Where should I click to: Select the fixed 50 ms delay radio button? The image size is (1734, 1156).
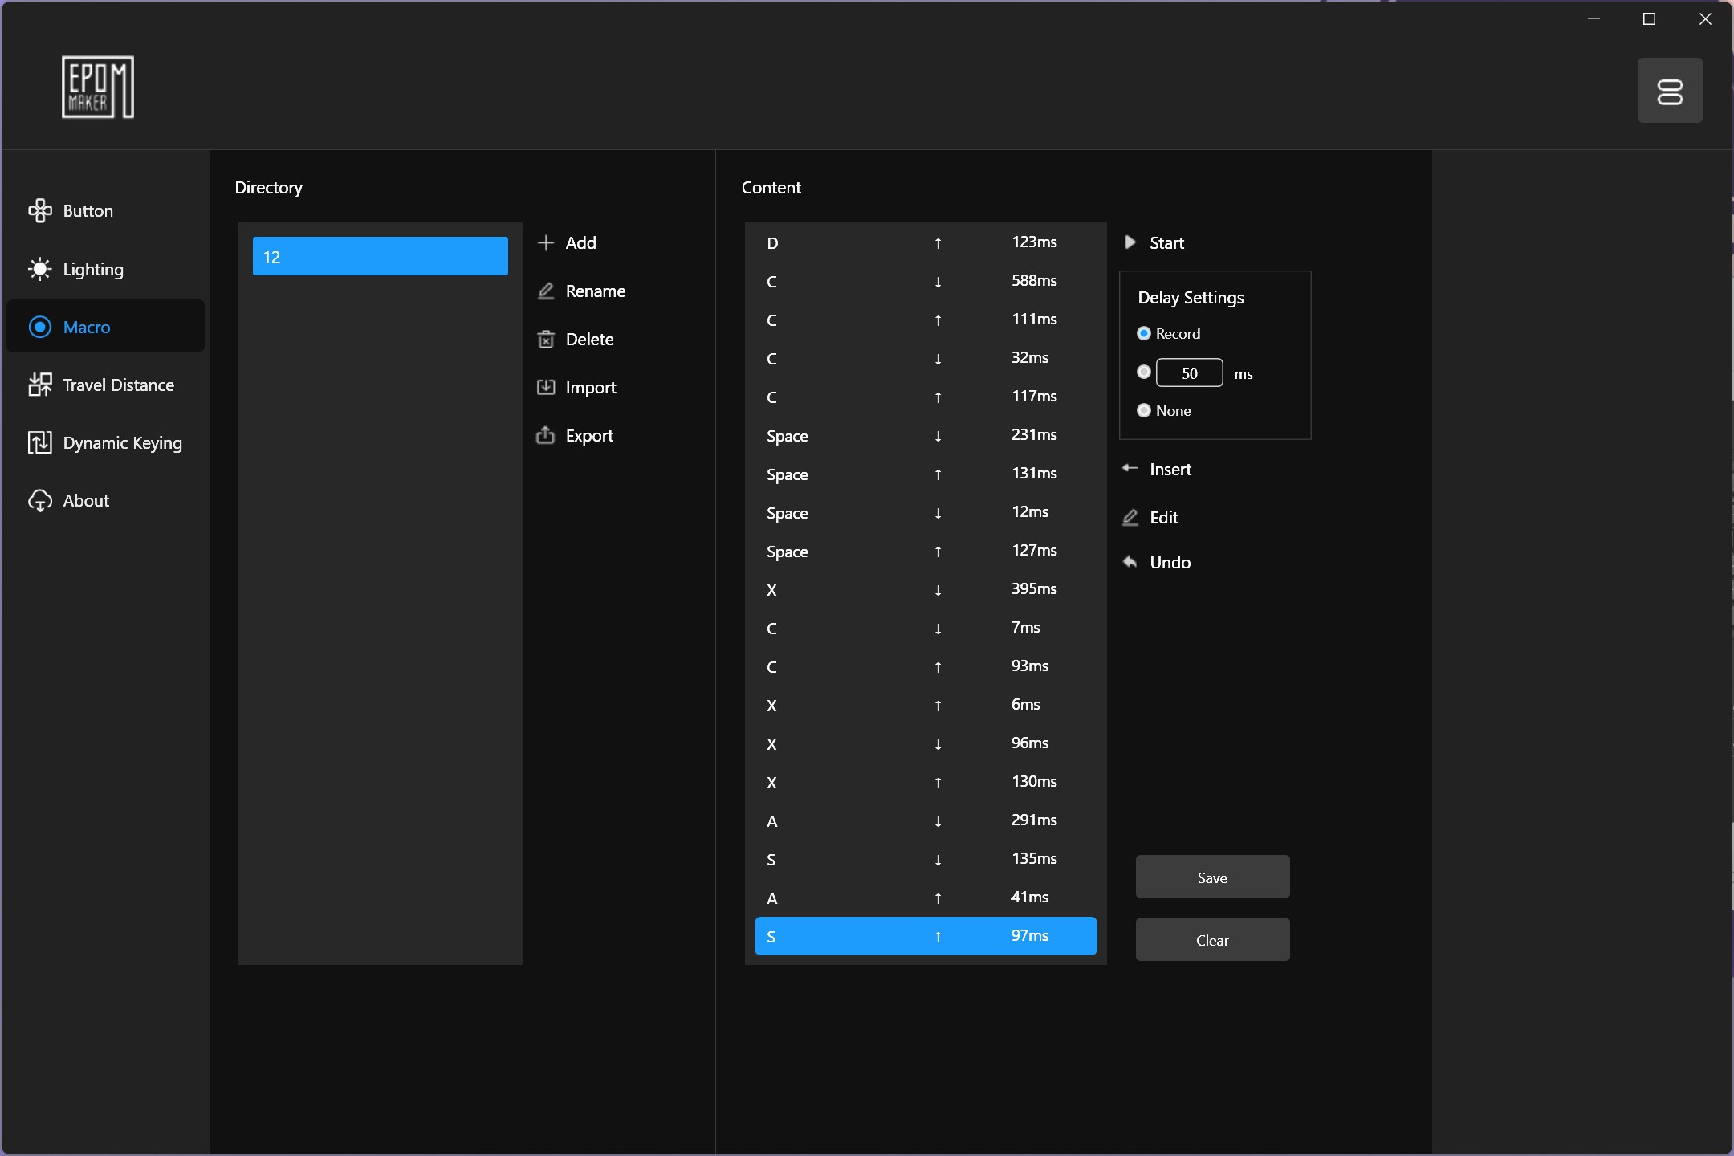[x=1144, y=372]
